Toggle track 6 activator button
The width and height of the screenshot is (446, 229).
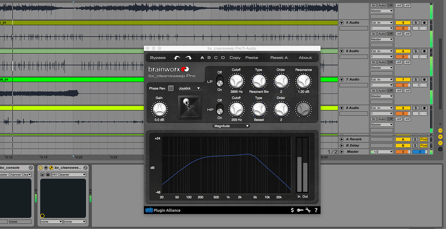[403, 51]
